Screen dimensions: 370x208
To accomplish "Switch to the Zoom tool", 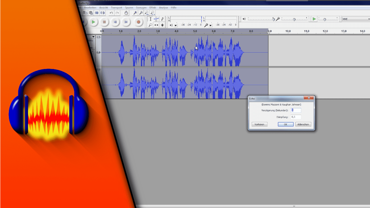I will (x=151, y=25).
